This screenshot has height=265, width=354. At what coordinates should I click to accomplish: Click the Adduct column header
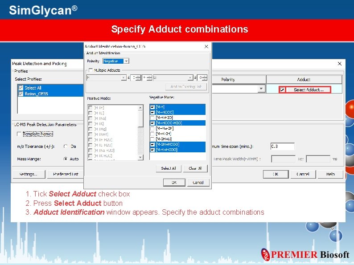coord(304,80)
